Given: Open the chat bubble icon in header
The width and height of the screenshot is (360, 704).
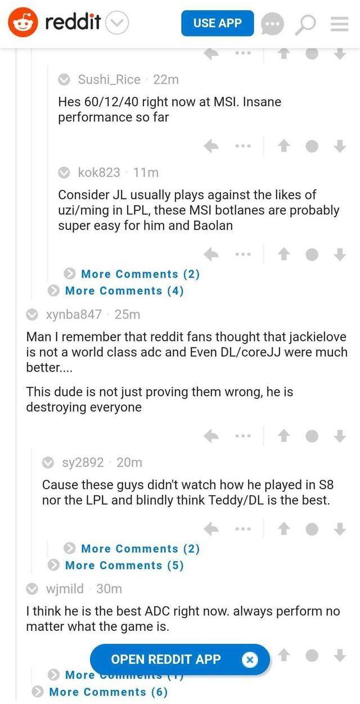Looking at the screenshot, I should point(273,24).
